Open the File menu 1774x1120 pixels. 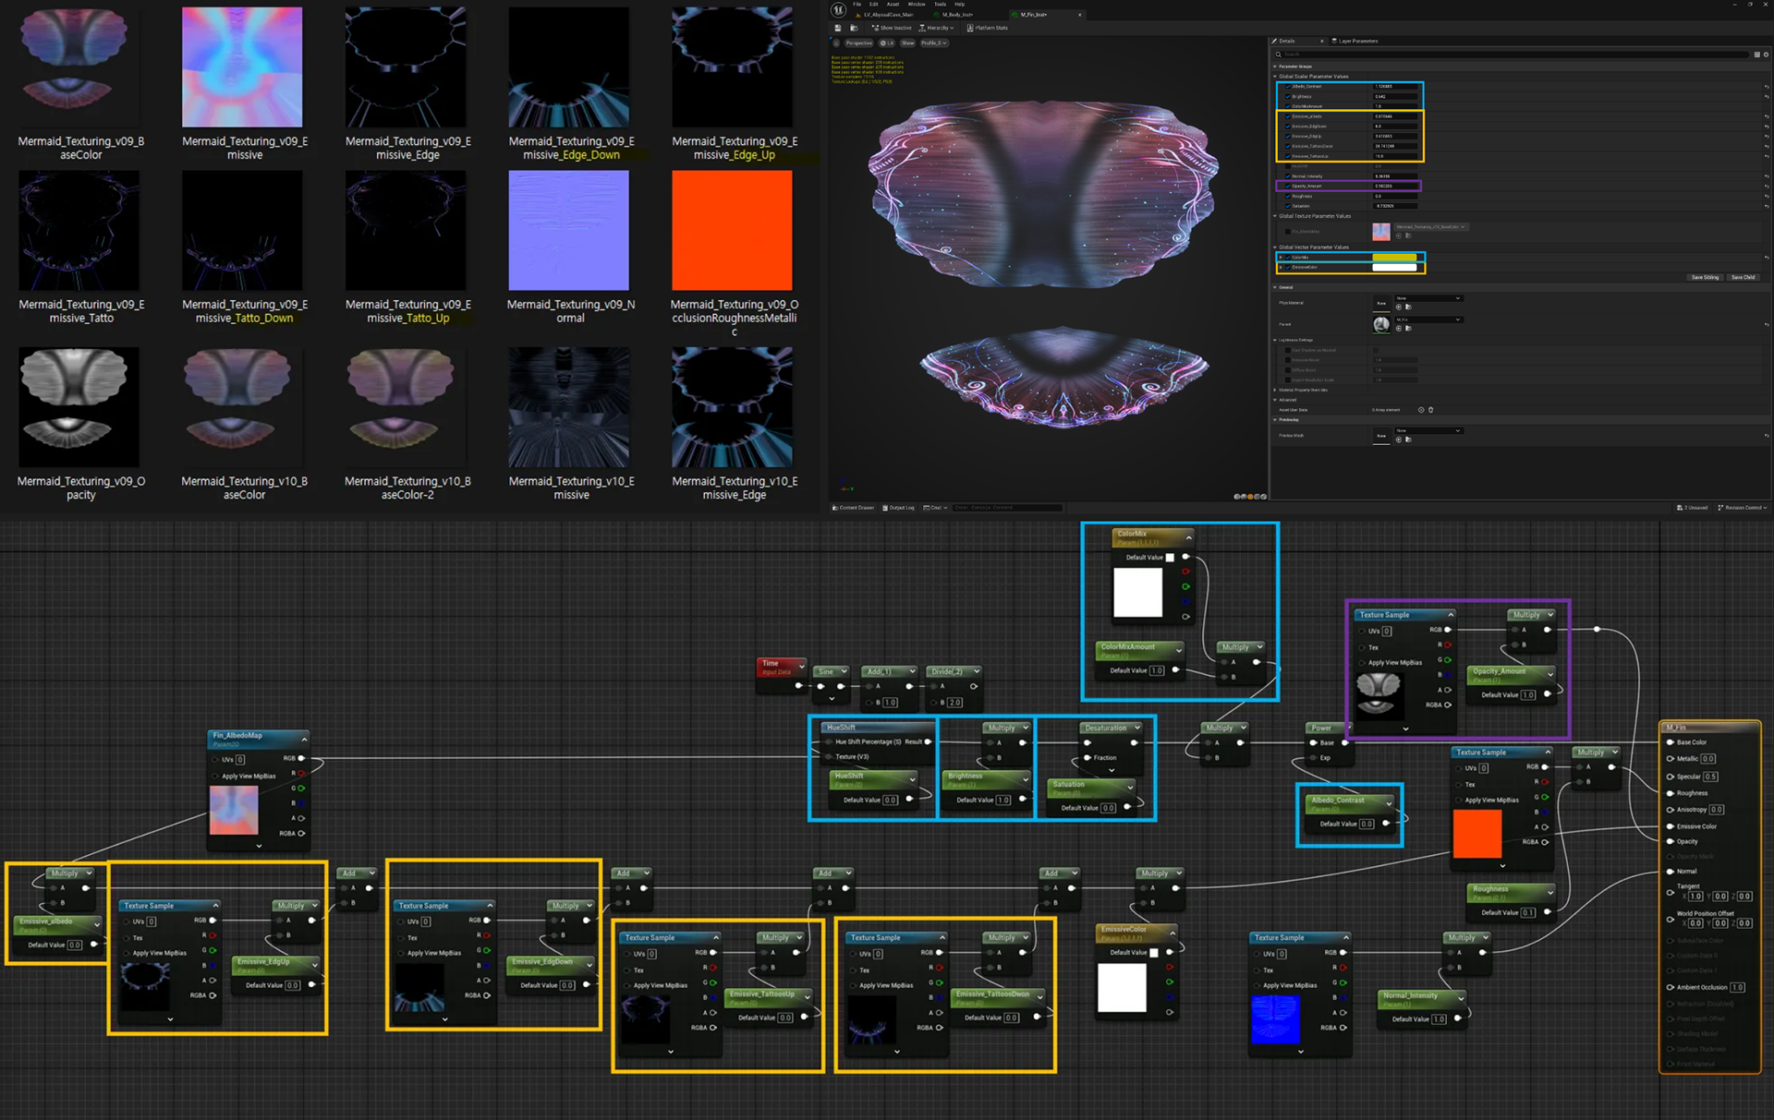[857, 5]
